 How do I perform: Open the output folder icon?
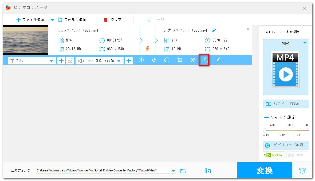click(183, 171)
